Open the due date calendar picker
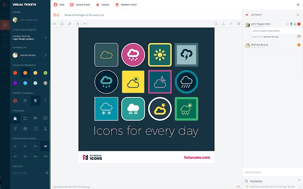The width and height of the screenshot is (303, 189). point(47,173)
